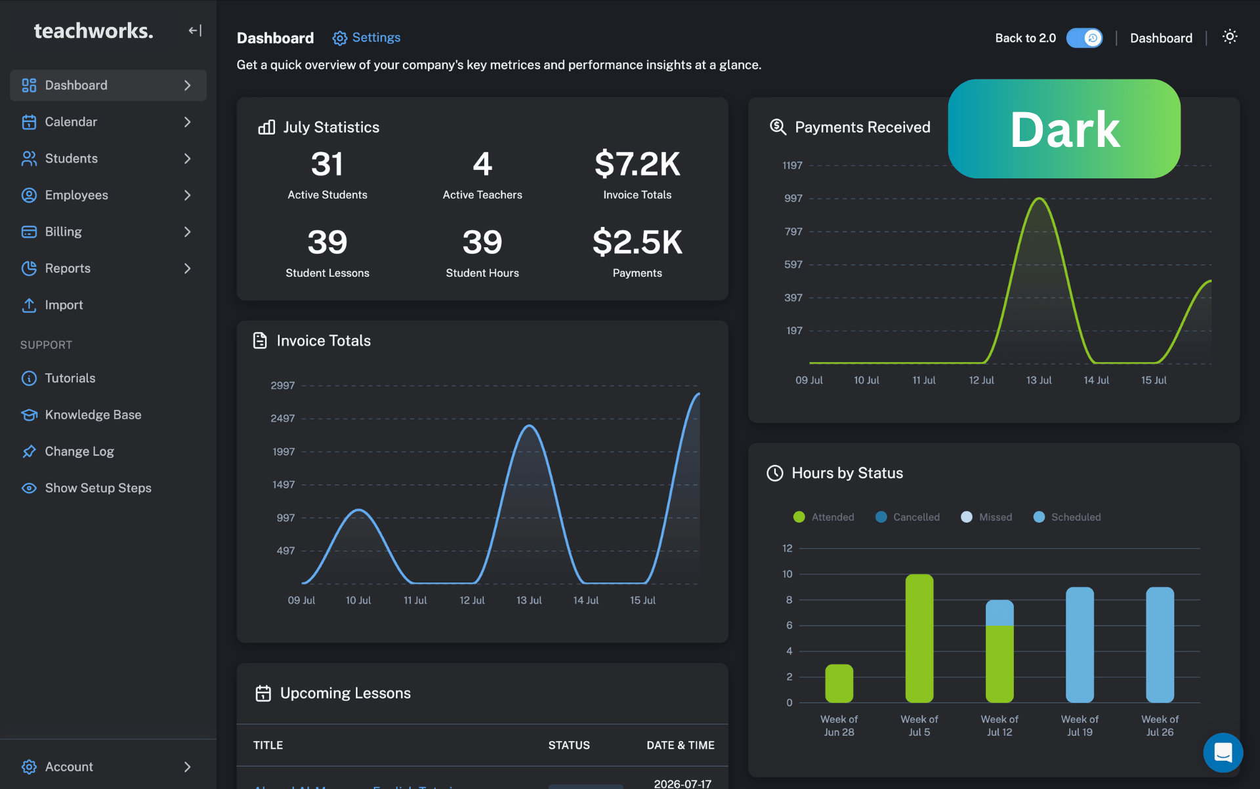This screenshot has height=789, width=1260.
Task: Toggle Scheduled series in chart legend
Action: 1067,517
